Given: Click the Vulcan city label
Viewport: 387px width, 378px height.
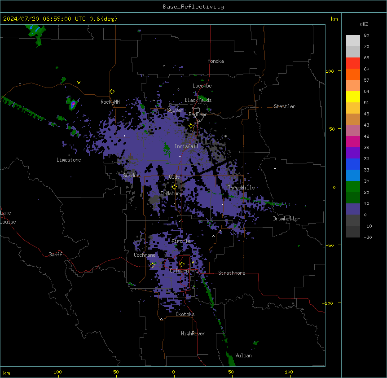Looking at the screenshot, I should (x=243, y=356).
